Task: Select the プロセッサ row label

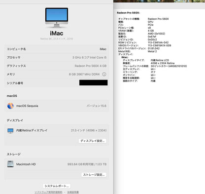Action: click(x=14, y=57)
